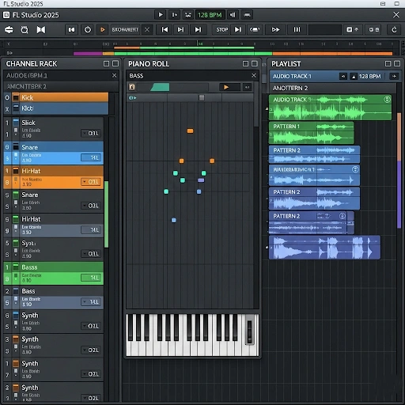405x405 pixels.
Task: Click the hamburger menu icon at toolbar left
Action: click(9, 29)
